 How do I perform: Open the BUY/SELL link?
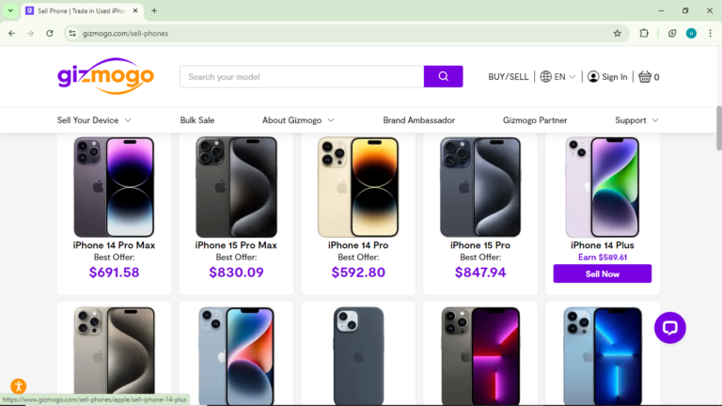(509, 77)
